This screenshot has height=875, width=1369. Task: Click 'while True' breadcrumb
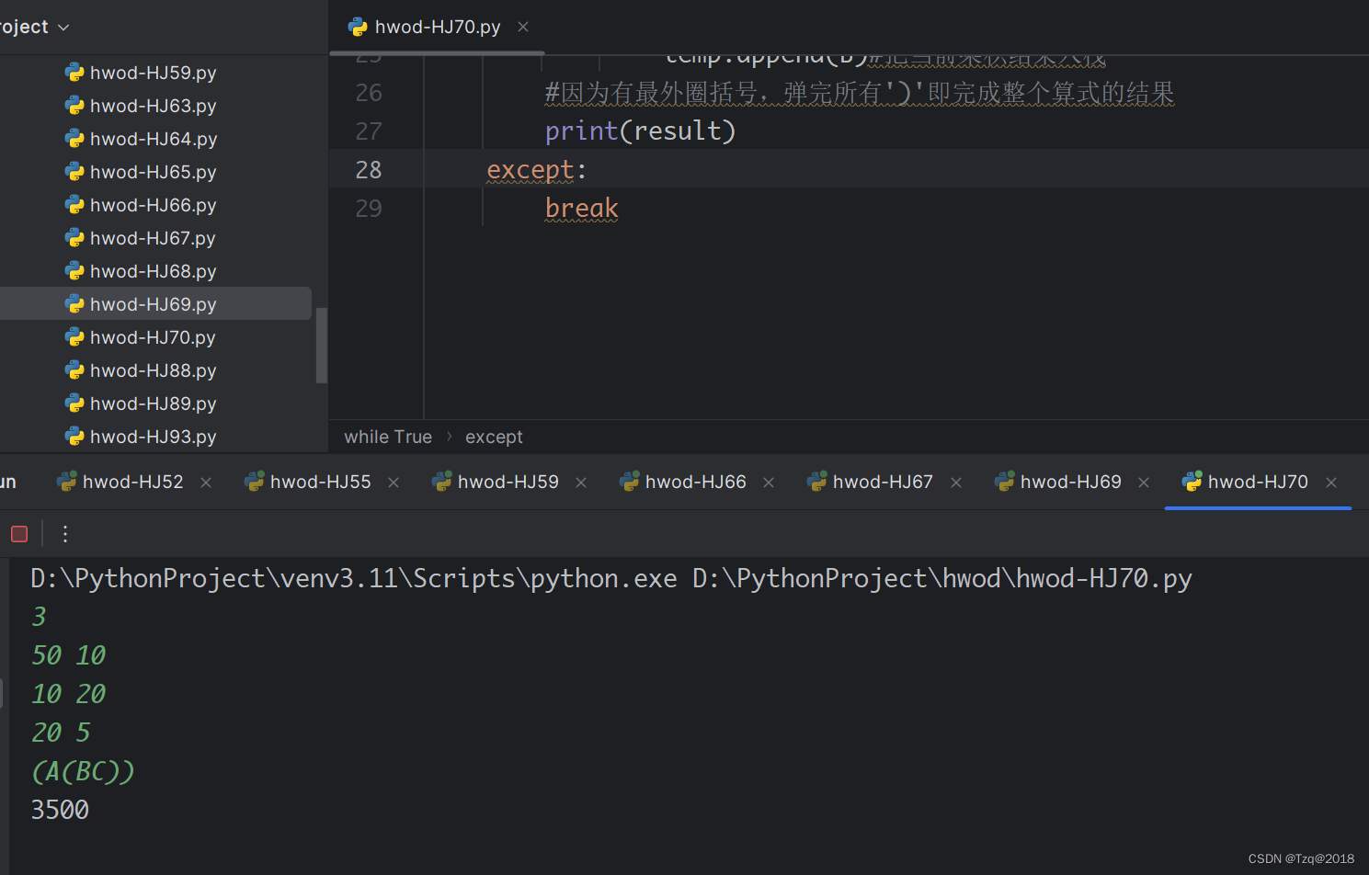[388, 437]
